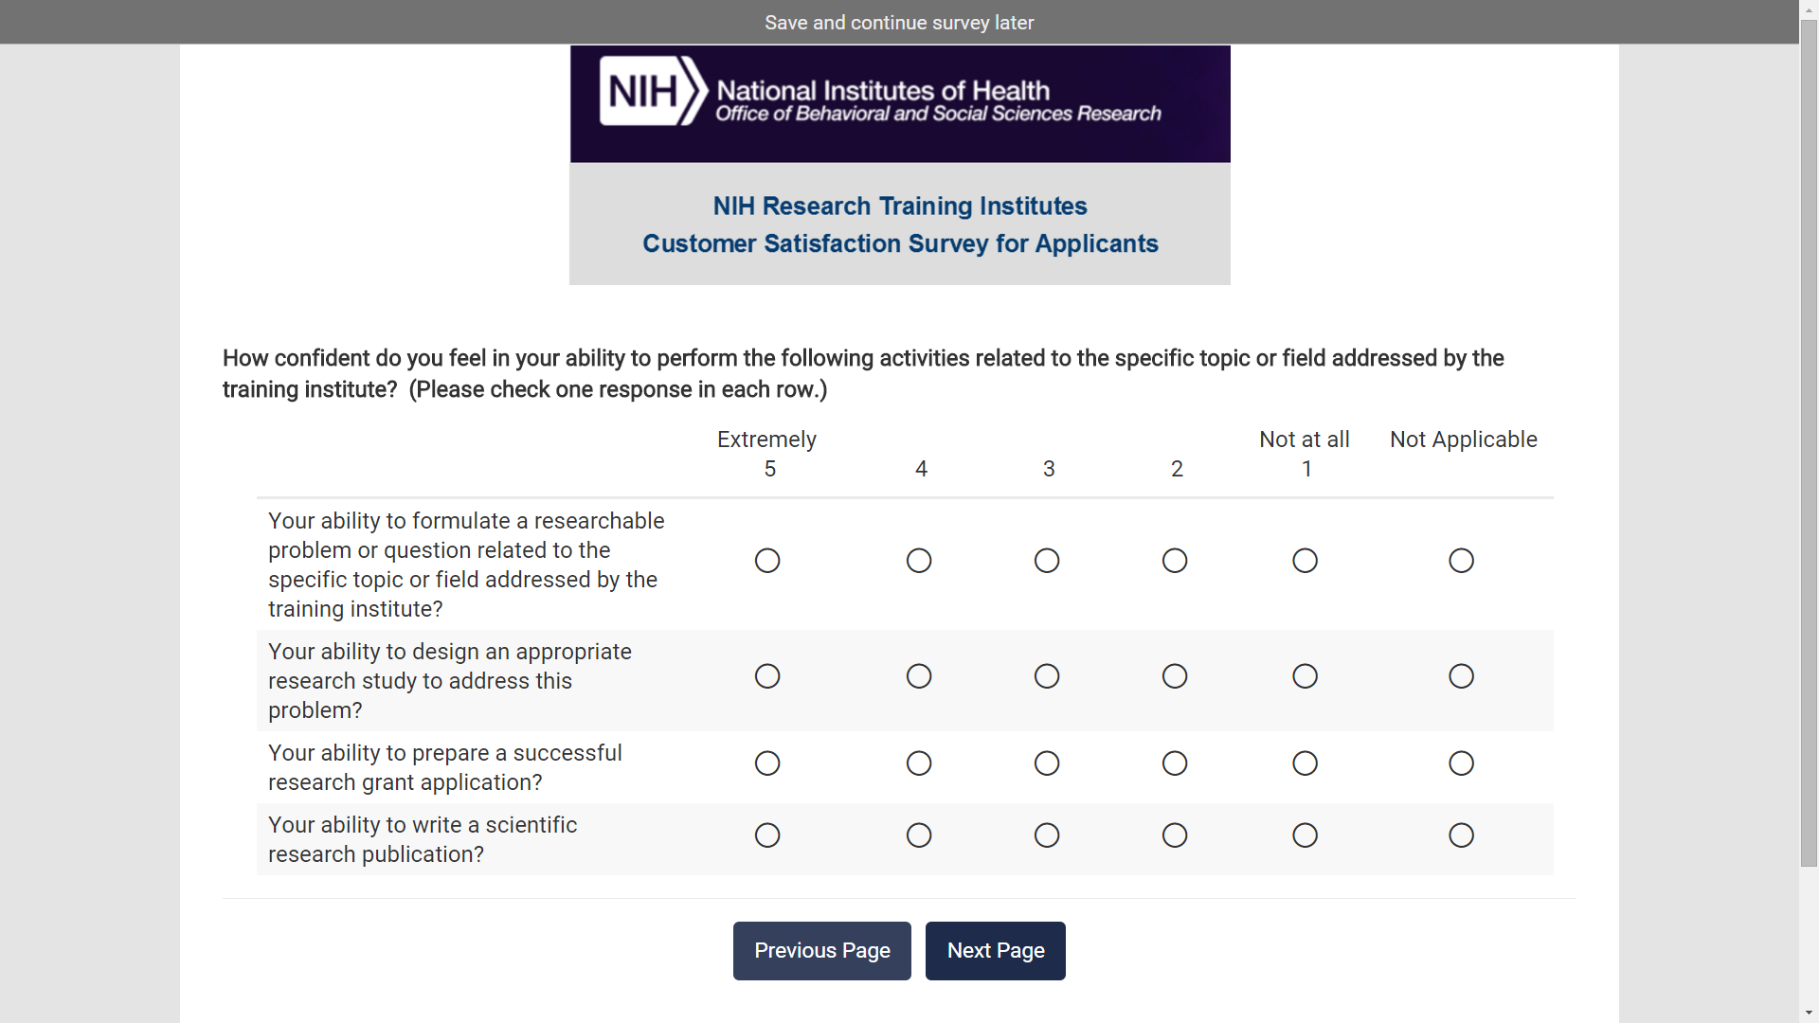Return to the Previous Page
1819x1023 pixels.
pos(821,951)
